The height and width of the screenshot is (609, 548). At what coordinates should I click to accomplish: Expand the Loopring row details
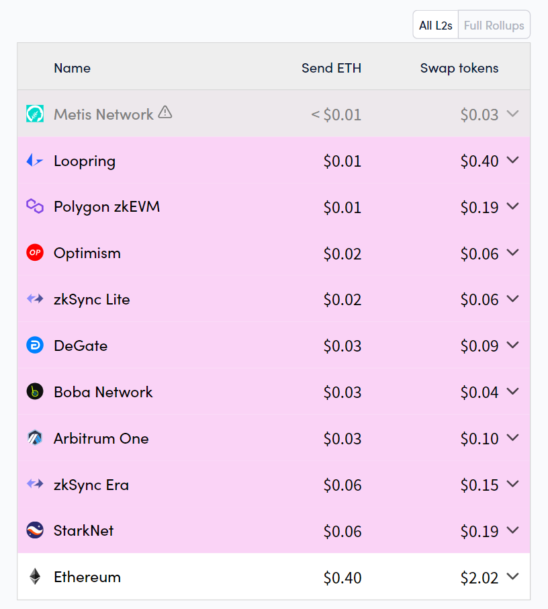point(513,160)
